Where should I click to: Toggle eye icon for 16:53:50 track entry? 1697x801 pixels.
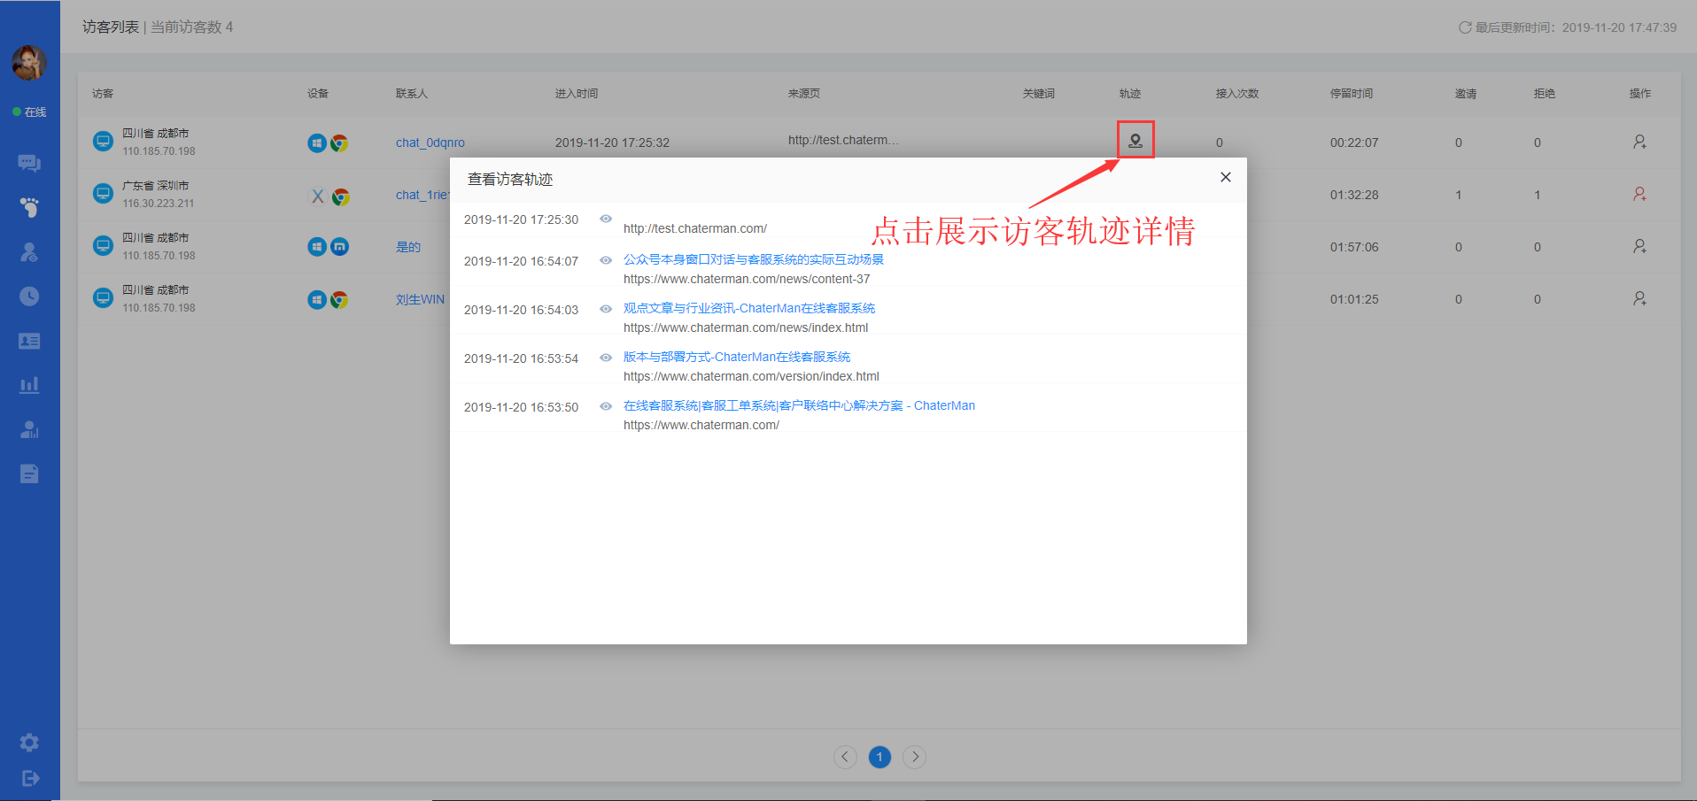pyautogui.click(x=606, y=406)
